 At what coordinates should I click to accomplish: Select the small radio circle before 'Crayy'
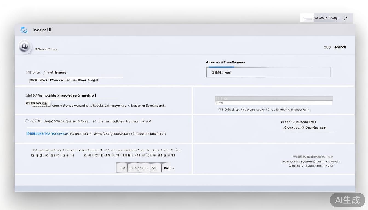pos(283,128)
